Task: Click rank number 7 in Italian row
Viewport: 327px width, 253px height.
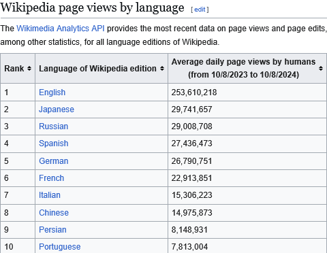Action: 6,195
